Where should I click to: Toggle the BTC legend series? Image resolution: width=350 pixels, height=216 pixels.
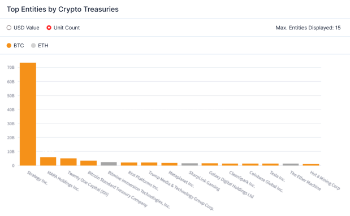[15, 46]
